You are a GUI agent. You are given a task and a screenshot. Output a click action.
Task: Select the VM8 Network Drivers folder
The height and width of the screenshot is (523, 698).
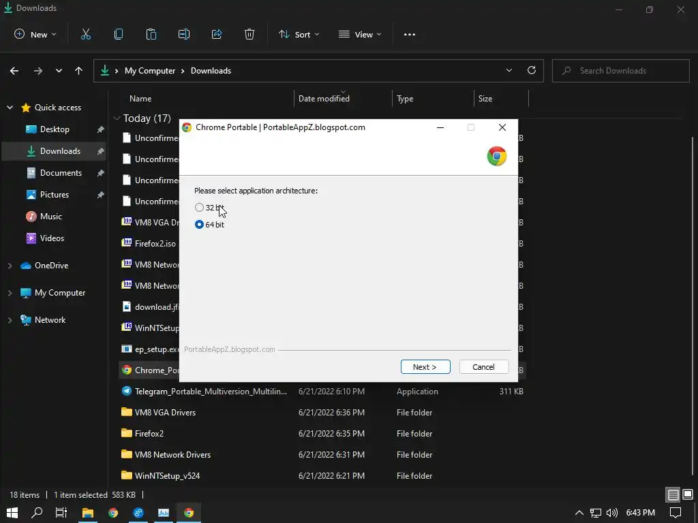(172, 455)
